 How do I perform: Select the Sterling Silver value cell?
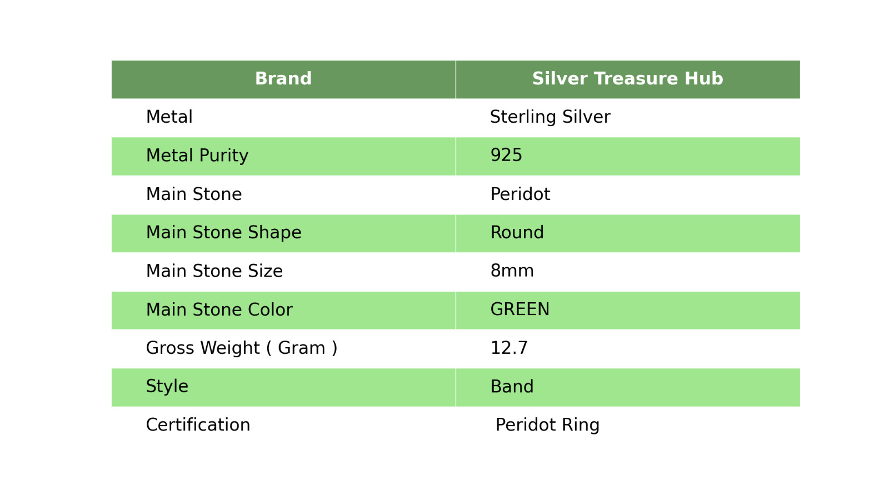click(550, 117)
